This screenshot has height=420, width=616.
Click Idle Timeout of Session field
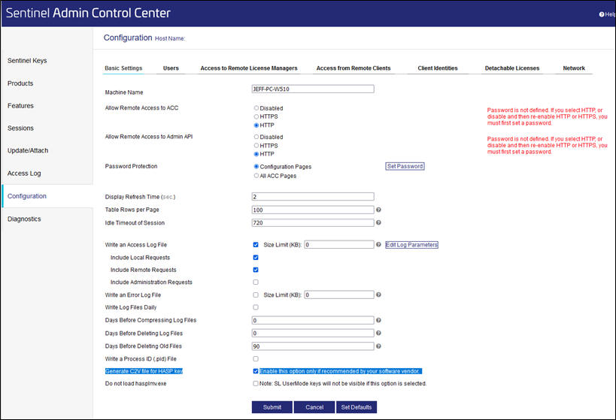point(313,223)
